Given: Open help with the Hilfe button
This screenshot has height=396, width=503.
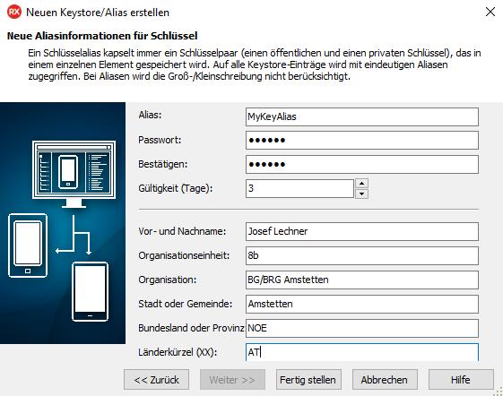Looking at the screenshot, I should click(461, 380).
